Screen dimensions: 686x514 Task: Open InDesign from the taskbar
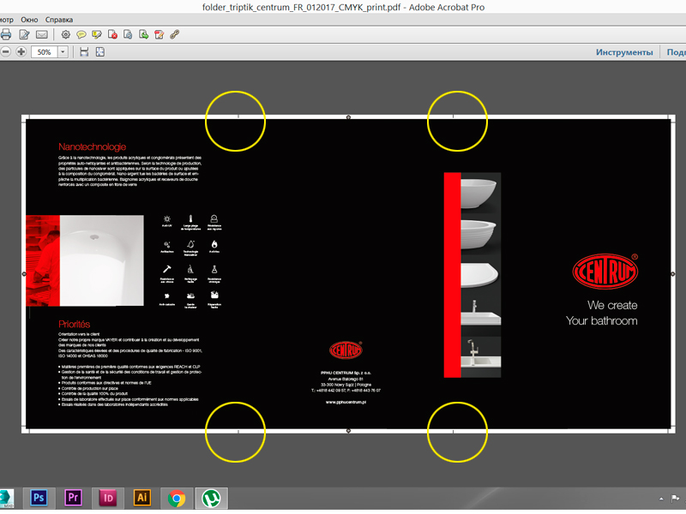pos(108,498)
